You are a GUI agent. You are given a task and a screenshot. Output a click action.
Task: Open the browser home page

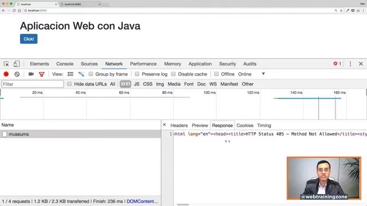pyautogui.click(x=19, y=10)
